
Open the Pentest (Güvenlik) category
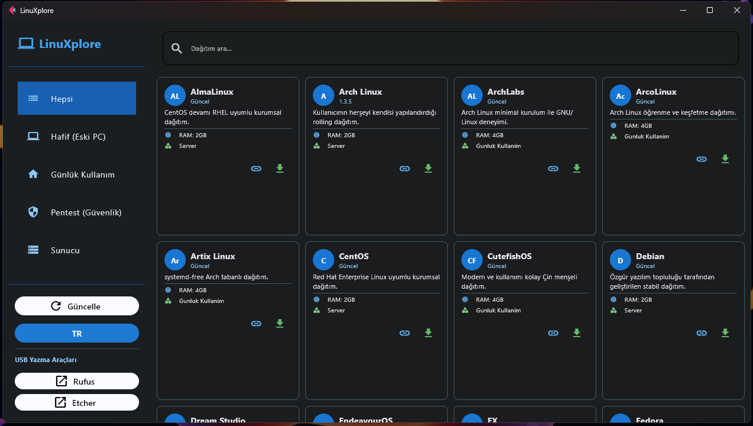[x=77, y=212]
